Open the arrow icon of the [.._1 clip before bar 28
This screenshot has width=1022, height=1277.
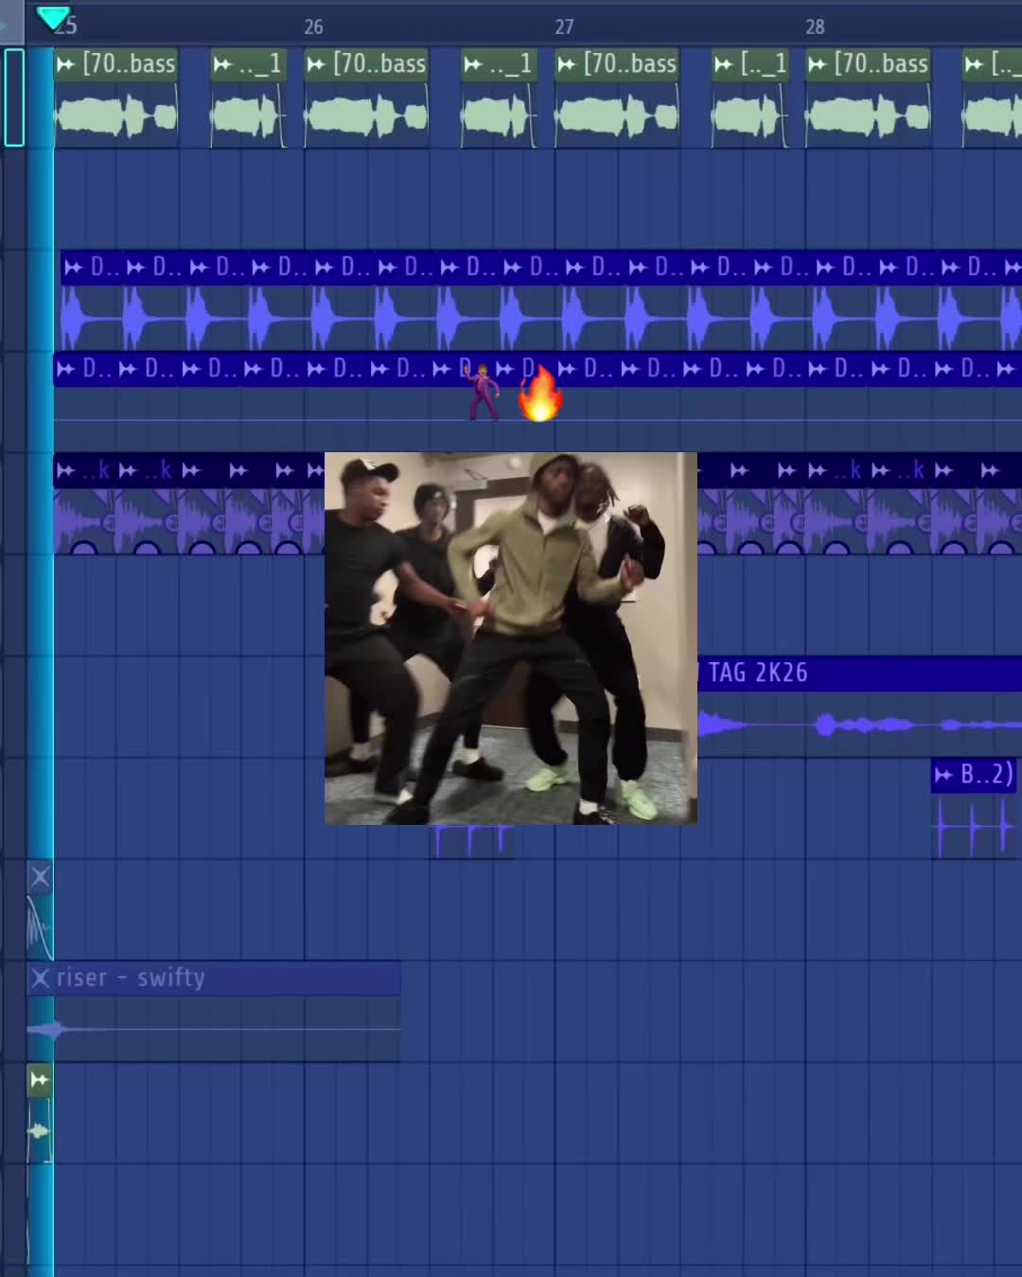[724, 64]
